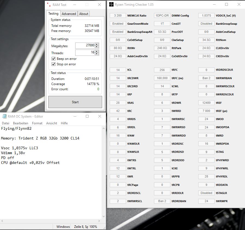Viewport: 245px width, 230px height.
Task: Click the Megabytes input field
Action: [x=85, y=46]
